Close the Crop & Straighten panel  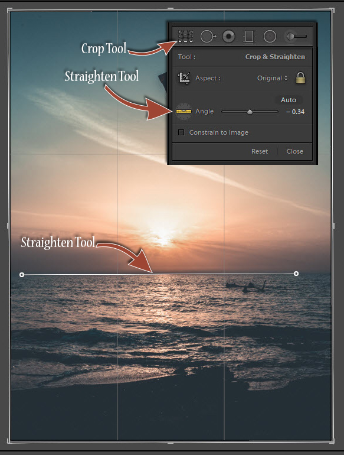point(295,151)
